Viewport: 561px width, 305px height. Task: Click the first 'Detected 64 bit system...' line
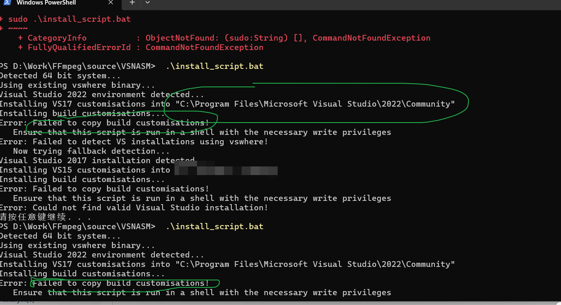60,76
